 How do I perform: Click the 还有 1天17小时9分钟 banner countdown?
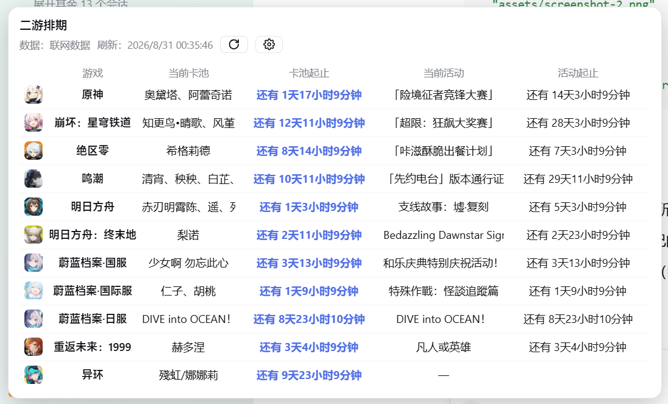tap(309, 95)
